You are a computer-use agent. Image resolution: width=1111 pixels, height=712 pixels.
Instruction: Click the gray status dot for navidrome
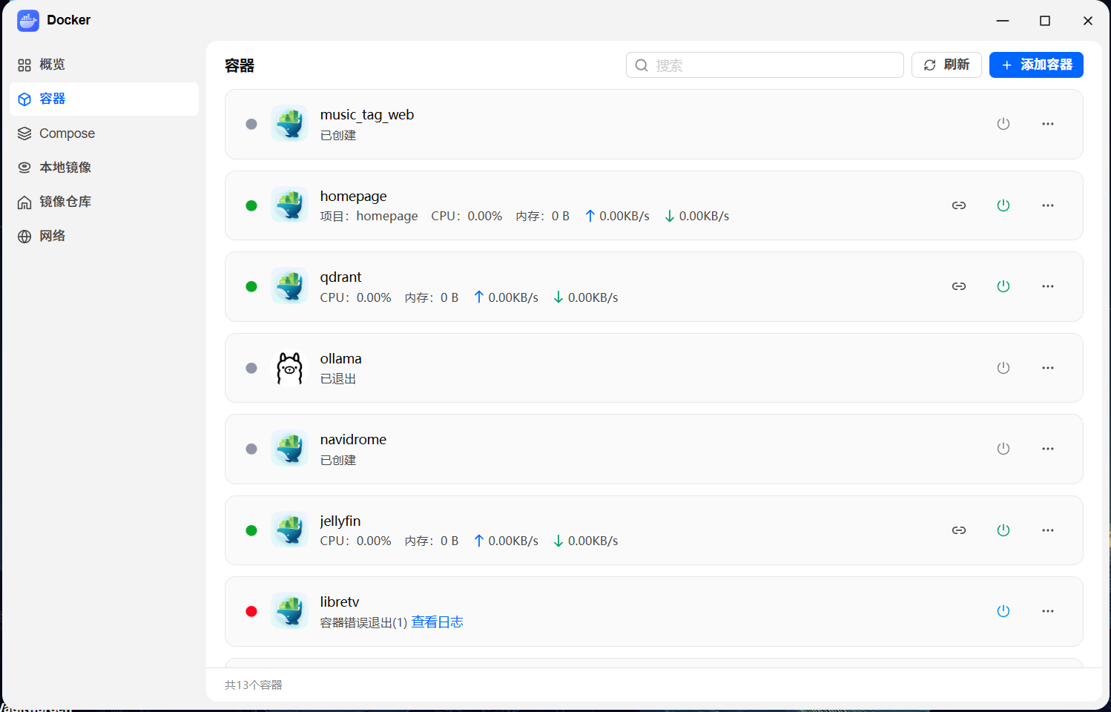(x=251, y=449)
